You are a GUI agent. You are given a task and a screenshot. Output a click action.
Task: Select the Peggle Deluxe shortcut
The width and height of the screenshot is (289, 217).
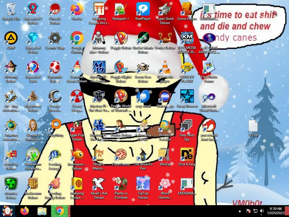coord(121,40)
